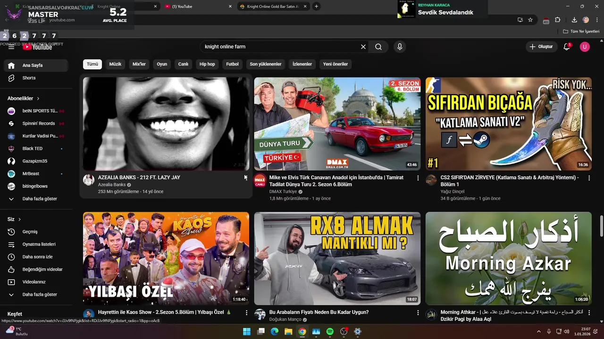Open the RX8 Almak Mantıklı mı thumbnail
604x339 pixels.
point(337,258)
